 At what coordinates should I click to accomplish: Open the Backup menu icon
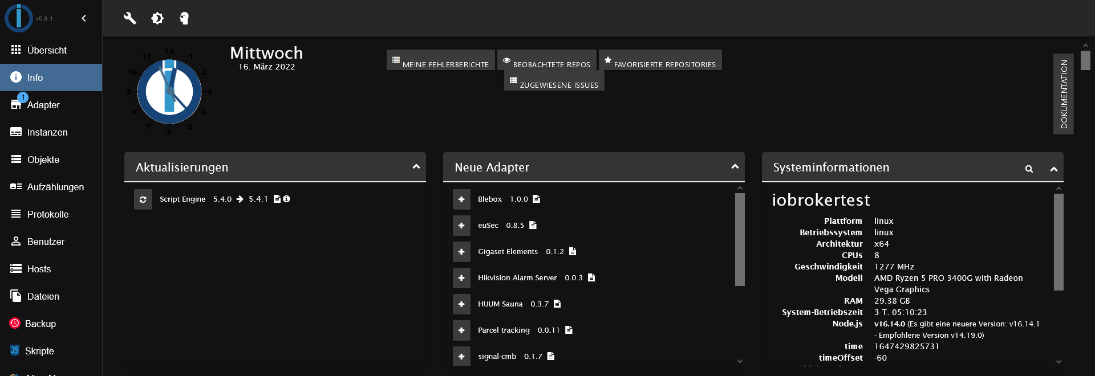pos(15,323)
